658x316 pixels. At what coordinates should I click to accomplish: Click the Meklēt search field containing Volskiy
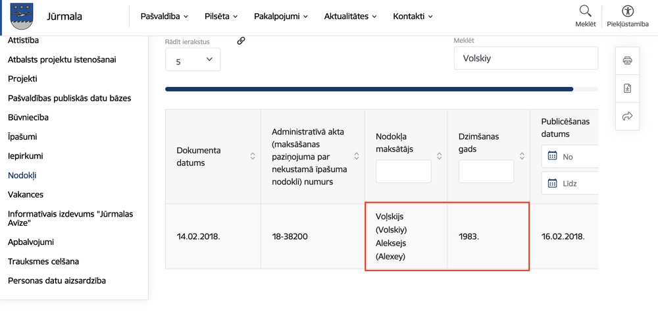coord(526,58)
